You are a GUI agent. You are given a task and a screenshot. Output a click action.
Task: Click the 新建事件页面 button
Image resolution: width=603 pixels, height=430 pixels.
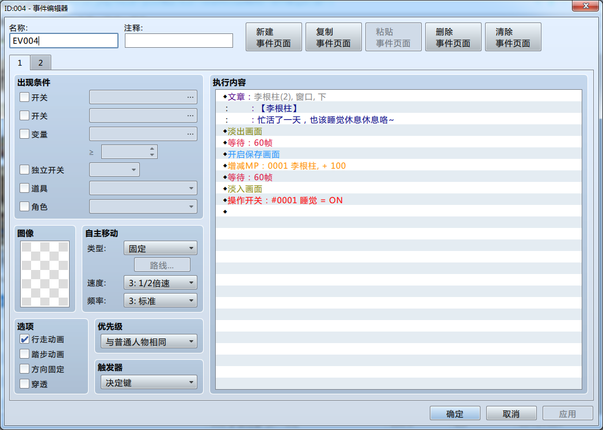[274, 37]
